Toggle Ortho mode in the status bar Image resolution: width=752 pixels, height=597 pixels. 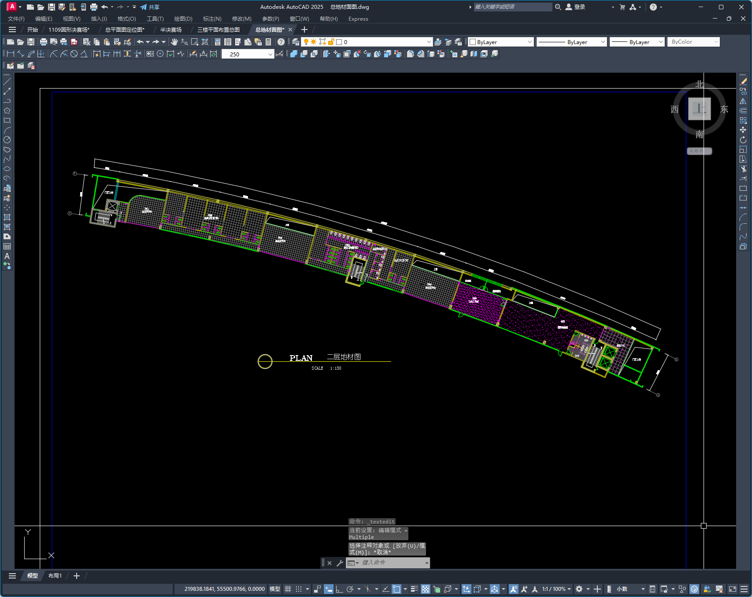[x=339, y=589]
